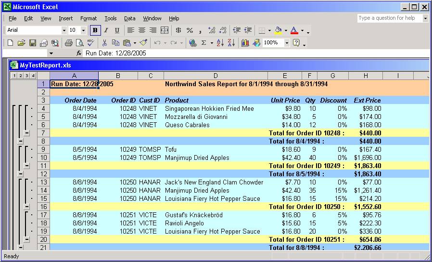The image size is (432, 262).
Task: Apply the red Font Color
Action: click(294, 30)
